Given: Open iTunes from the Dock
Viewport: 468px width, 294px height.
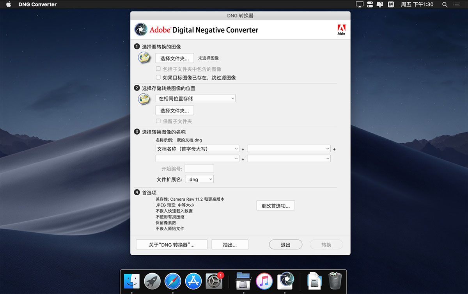Looking at the screenshot, I should [264, 281].
